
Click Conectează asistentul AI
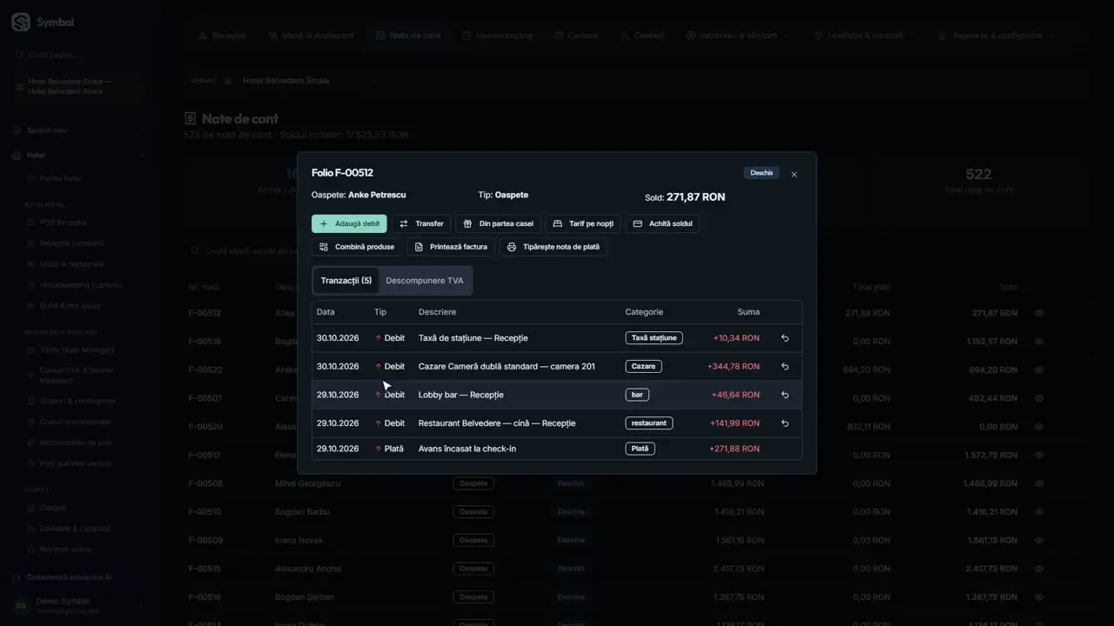tap(69, 577)
